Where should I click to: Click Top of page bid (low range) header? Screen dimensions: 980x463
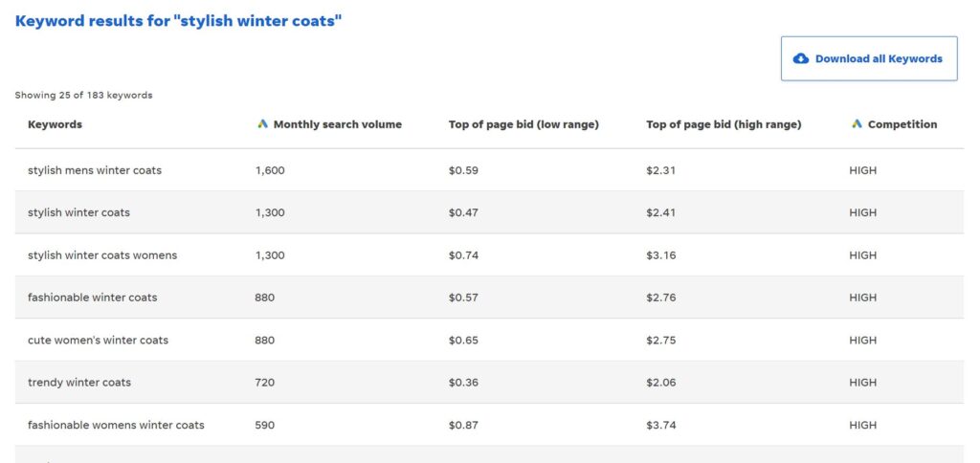pos(523,124)
